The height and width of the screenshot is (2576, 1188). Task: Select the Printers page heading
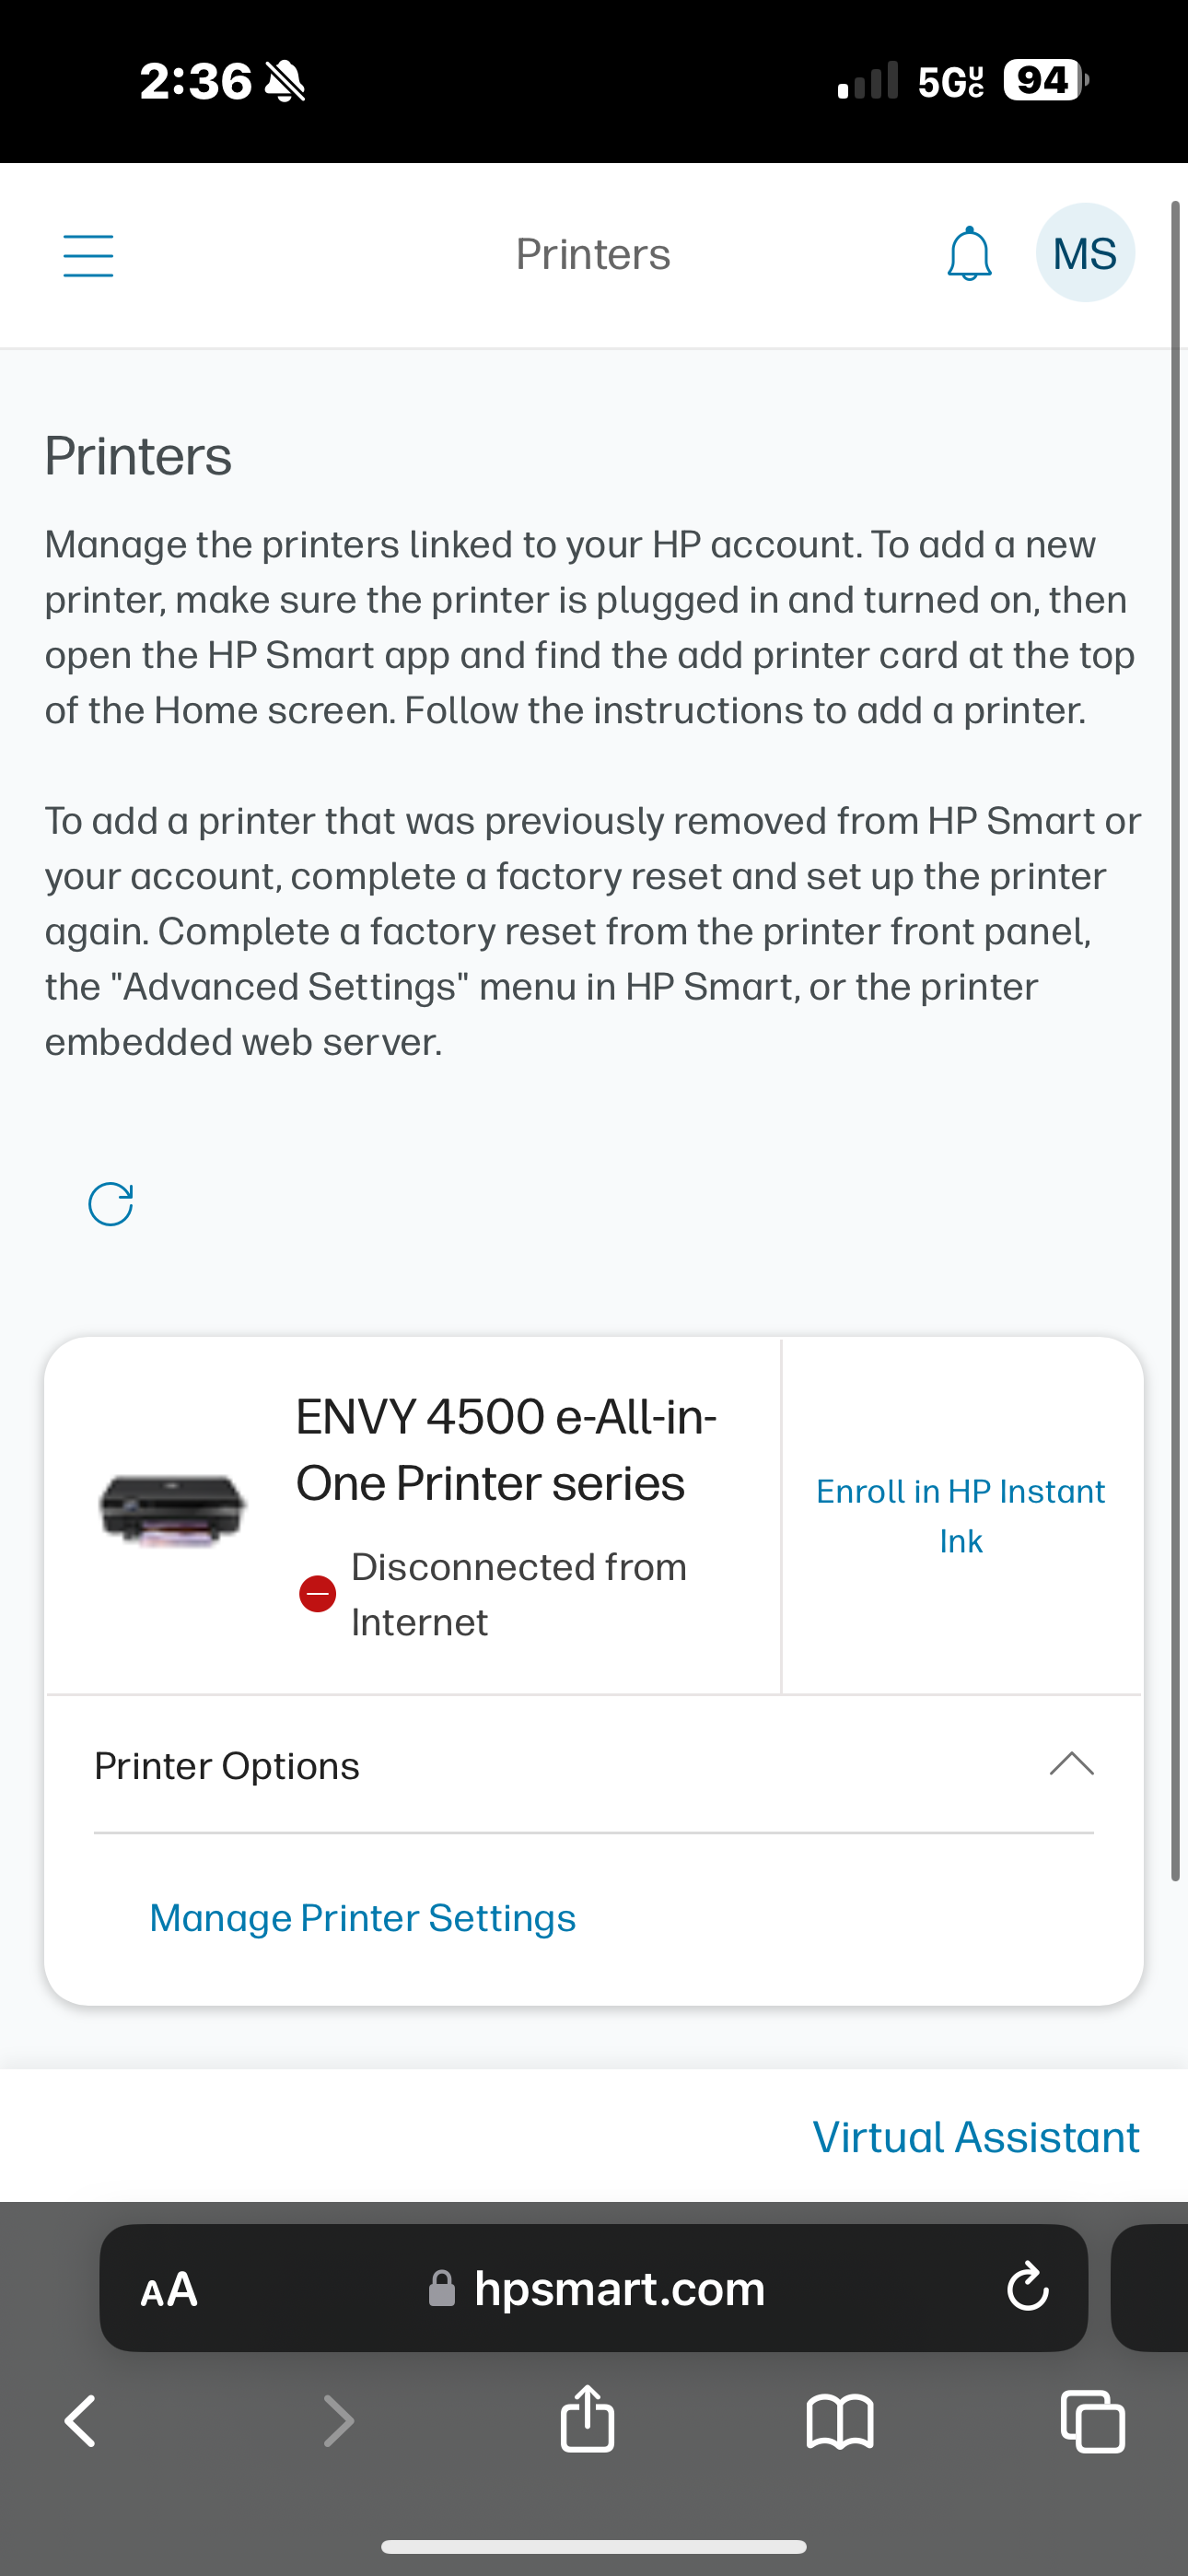click(138, 456)
